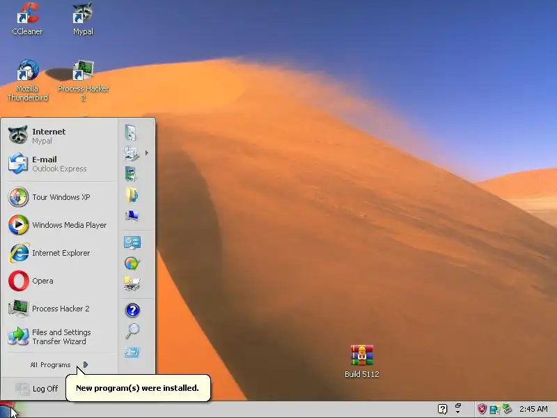
Task: Launch Opera from Start menu
Action: (60, 281)
